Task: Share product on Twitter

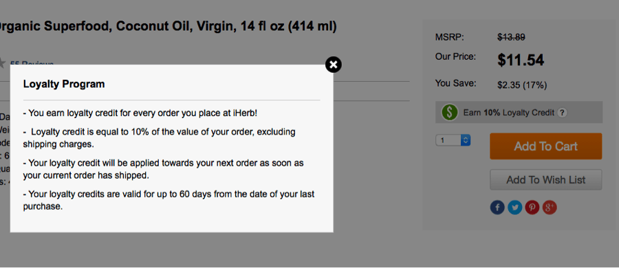Action: tap(514, 208)
